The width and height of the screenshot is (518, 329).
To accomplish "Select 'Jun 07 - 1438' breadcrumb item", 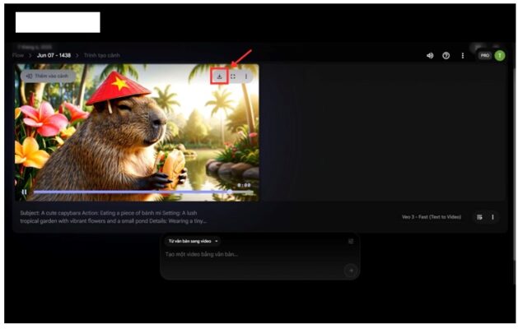I will pos(53,54).
